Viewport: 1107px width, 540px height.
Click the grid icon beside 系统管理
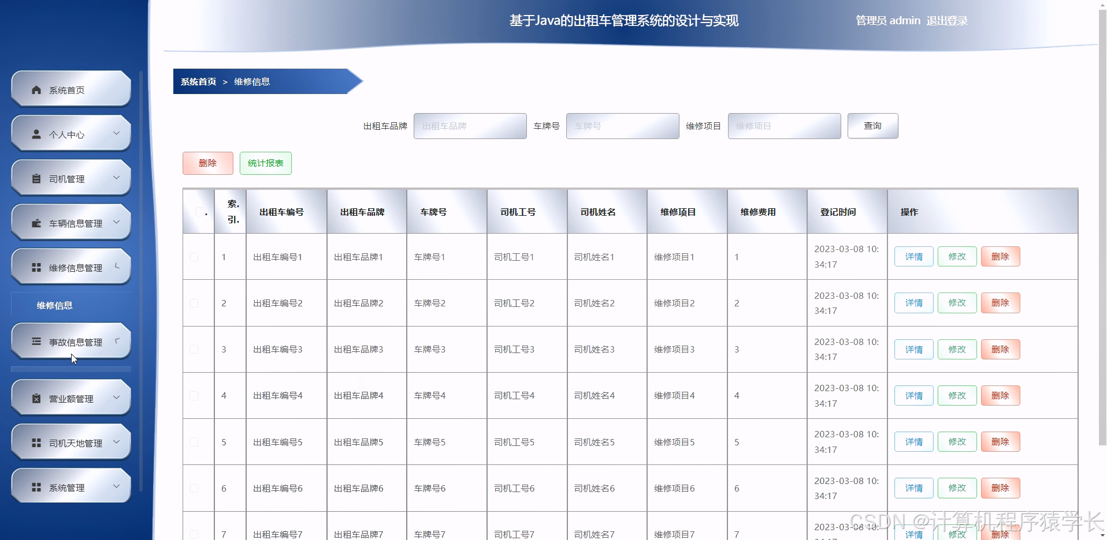tap(36, 487)
